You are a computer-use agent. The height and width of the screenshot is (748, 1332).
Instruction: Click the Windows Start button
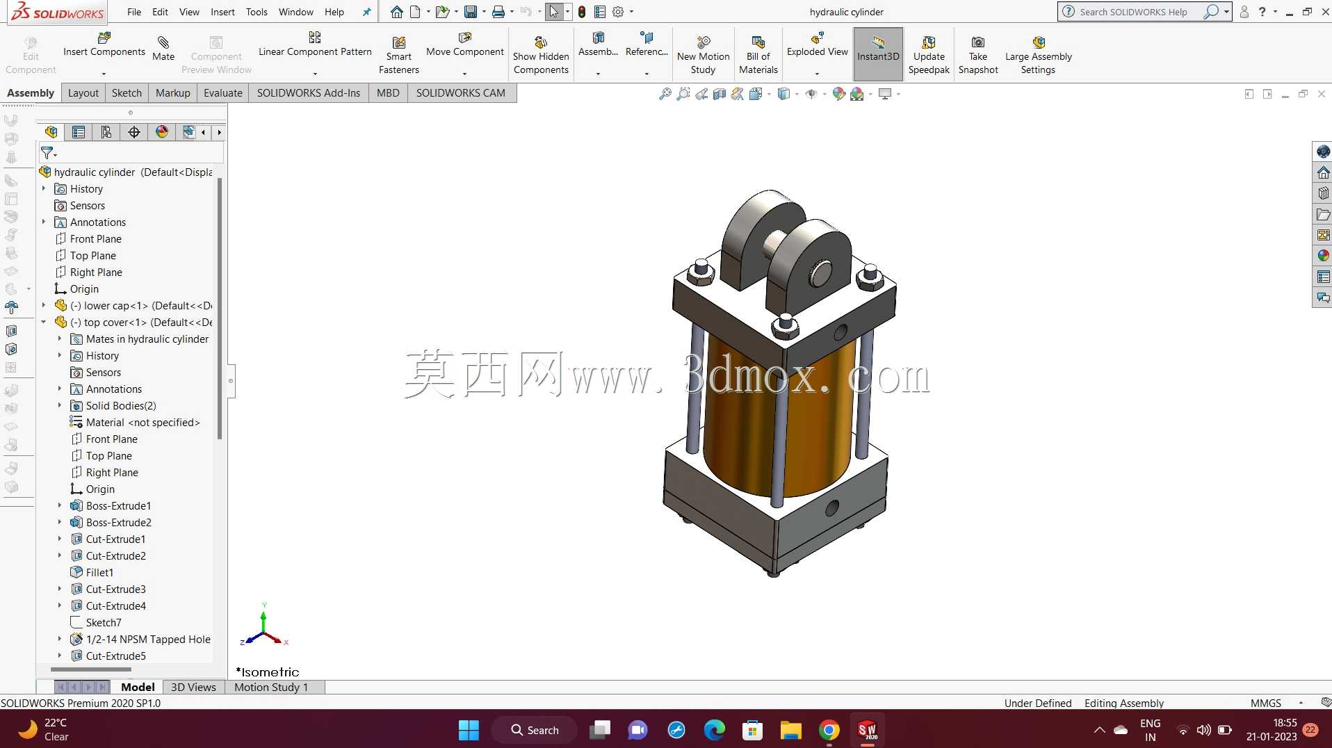469,730
